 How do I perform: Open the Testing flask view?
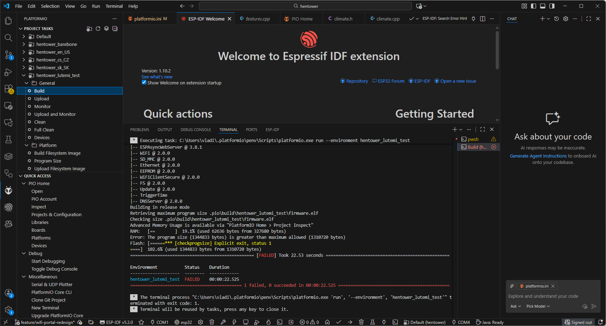point(8,140)
